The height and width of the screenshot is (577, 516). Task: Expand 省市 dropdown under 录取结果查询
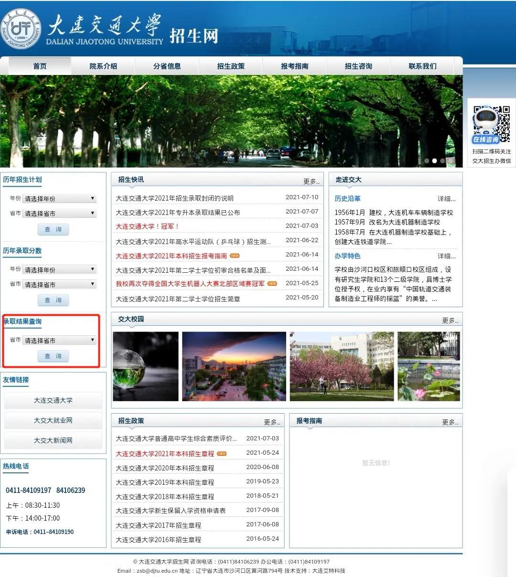[x=60, y=340]
